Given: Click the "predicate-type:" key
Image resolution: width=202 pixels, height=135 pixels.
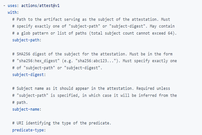Looking at the screenshot, I should 29,130.
